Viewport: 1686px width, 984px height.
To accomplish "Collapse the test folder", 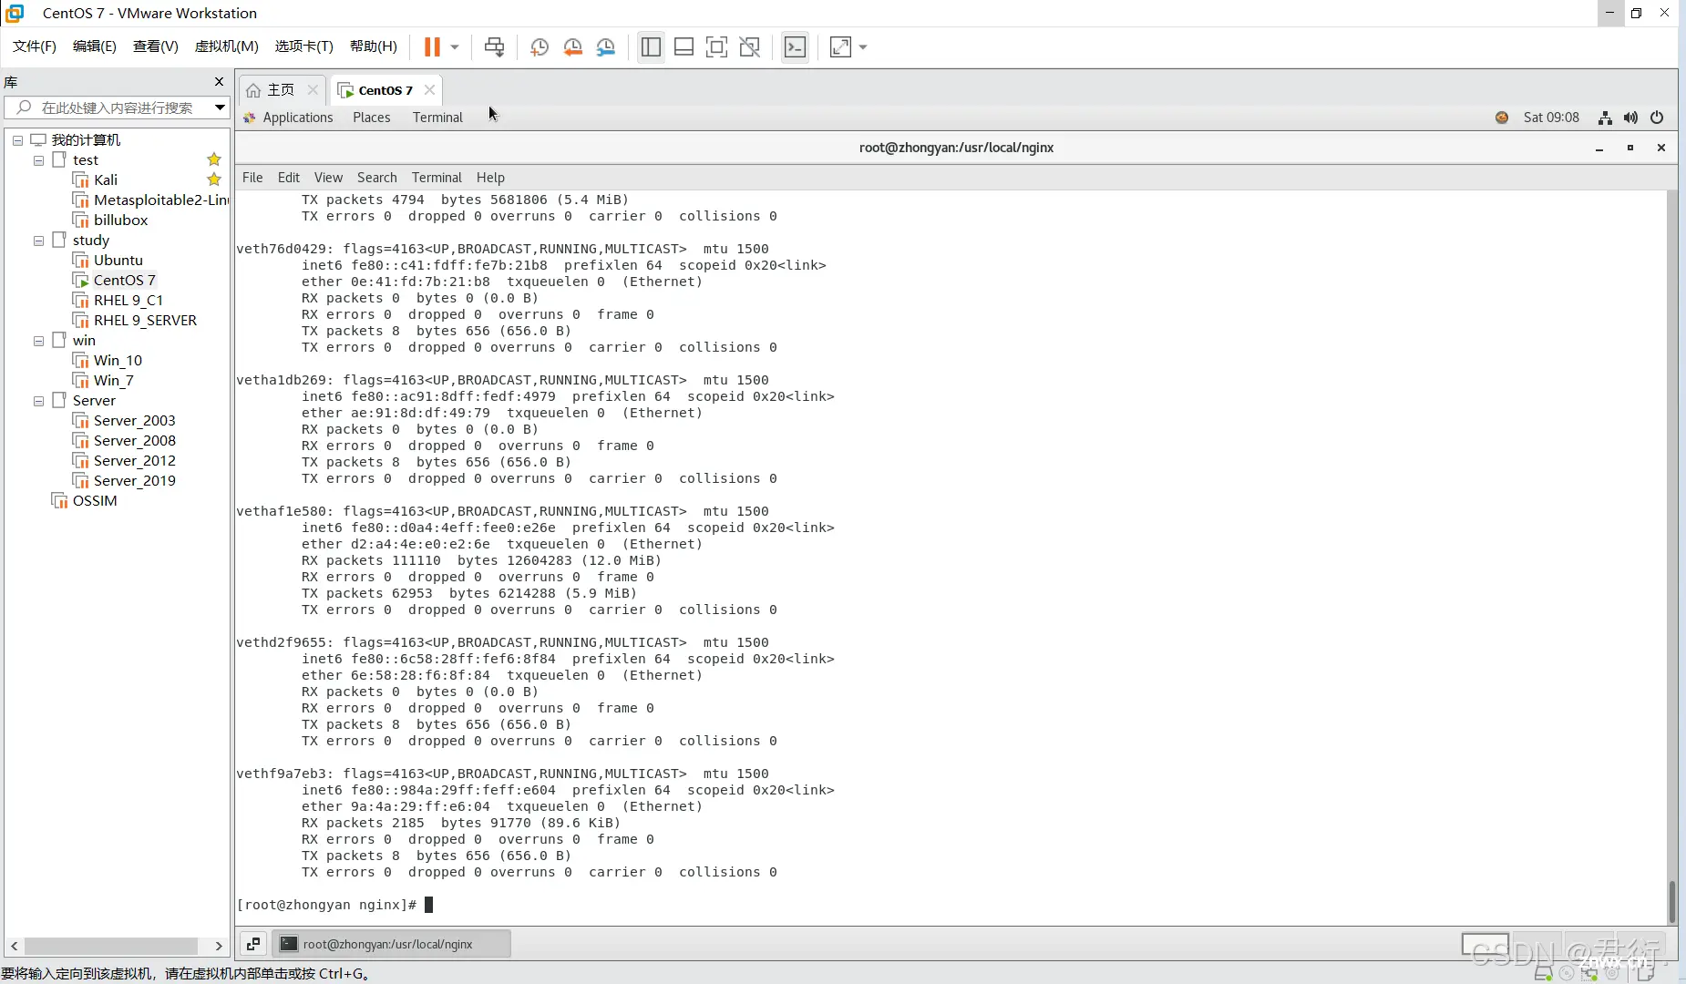I will [38, 160].
